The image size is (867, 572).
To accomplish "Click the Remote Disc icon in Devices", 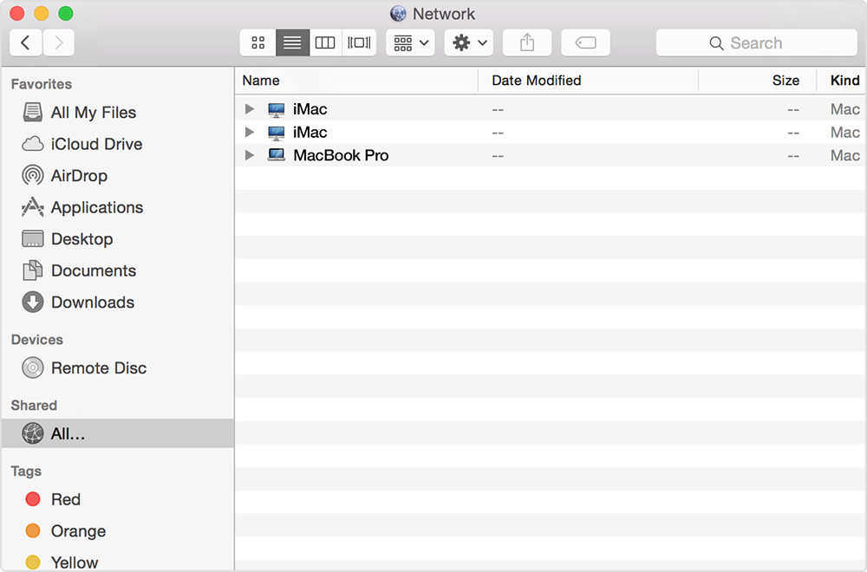I will [x=33, y=367].
